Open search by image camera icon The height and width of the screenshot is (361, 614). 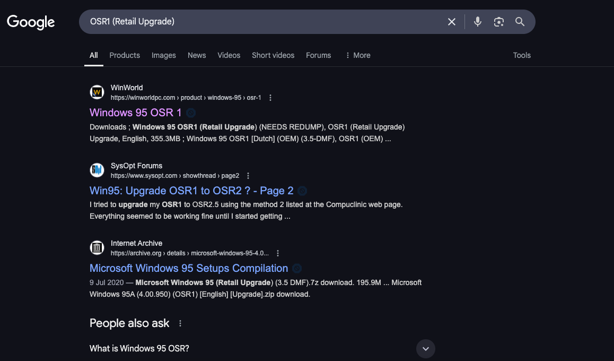click(x=498, y=22)
